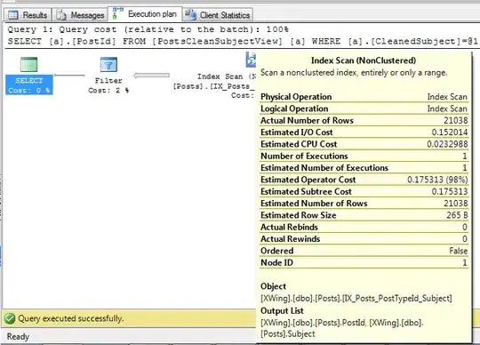The image size is (480, 345).
Task: Click the Query executed successfully message
Action: (71, 318)
